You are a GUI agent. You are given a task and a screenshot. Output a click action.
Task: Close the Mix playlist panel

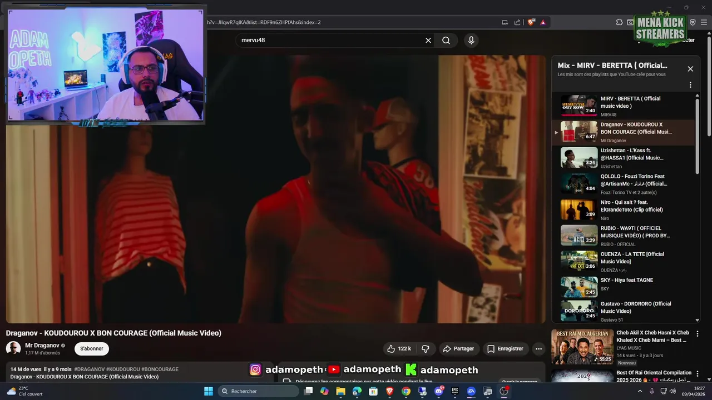[690, 69]
